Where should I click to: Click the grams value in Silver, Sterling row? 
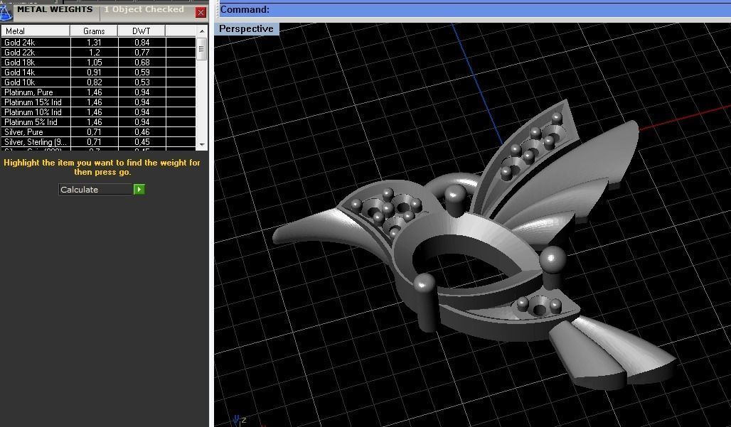click(x=94, y=142)
